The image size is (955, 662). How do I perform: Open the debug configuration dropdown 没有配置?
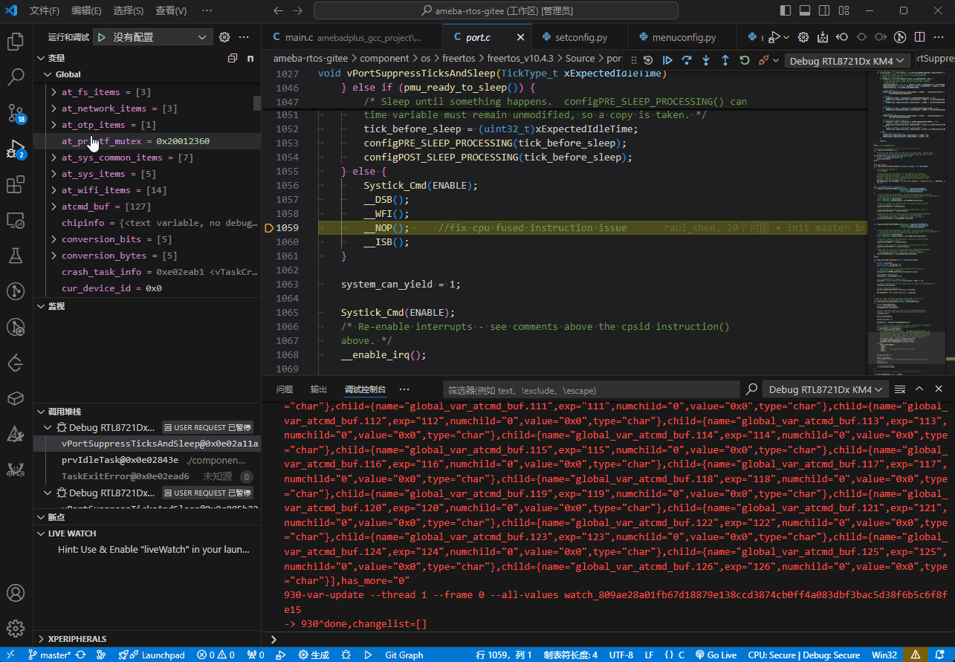[x=161, y=37]
